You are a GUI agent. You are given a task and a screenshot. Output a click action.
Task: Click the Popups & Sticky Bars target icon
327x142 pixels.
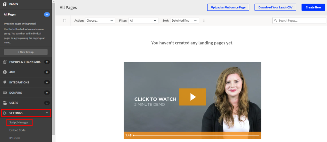(x=5, y=62)
